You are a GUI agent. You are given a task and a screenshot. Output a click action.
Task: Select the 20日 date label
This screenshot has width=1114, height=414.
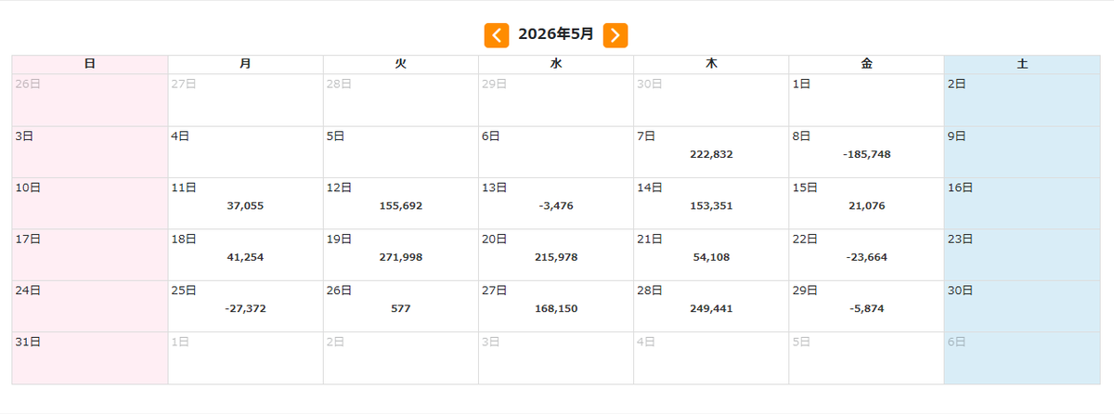tap(494, 239)
